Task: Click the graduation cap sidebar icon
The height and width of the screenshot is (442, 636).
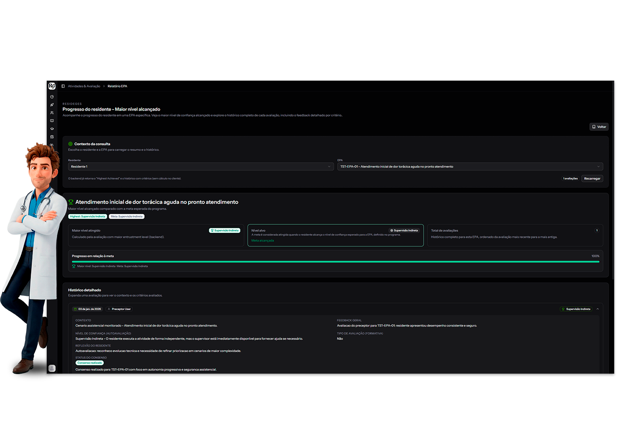Action: coord(52,129)
